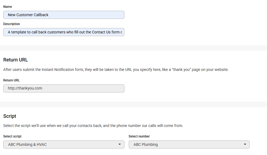
Task: Open the Select script dropdown
Action: (x=64, y=144)
